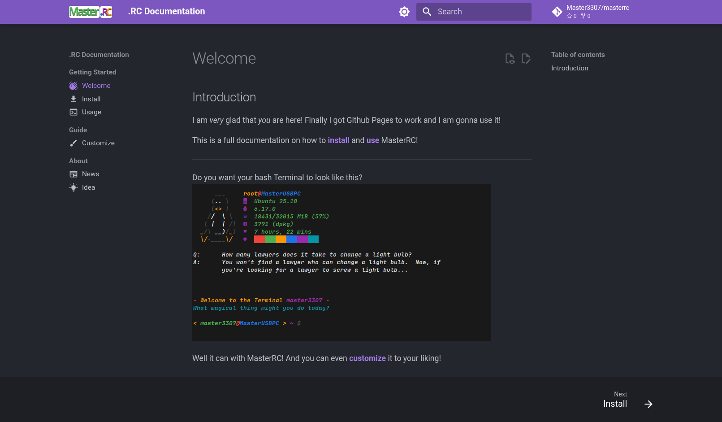
Task: Follow the "use" link in the intro text
Action: [372, 140]
